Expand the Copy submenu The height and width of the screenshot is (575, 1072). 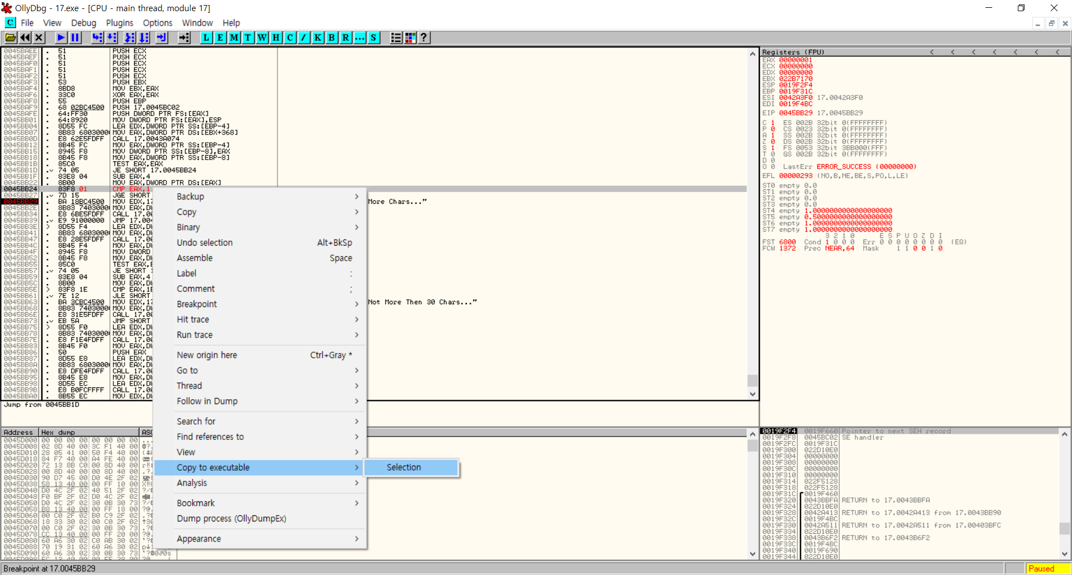pyautogui.click(x=260, y=212)
